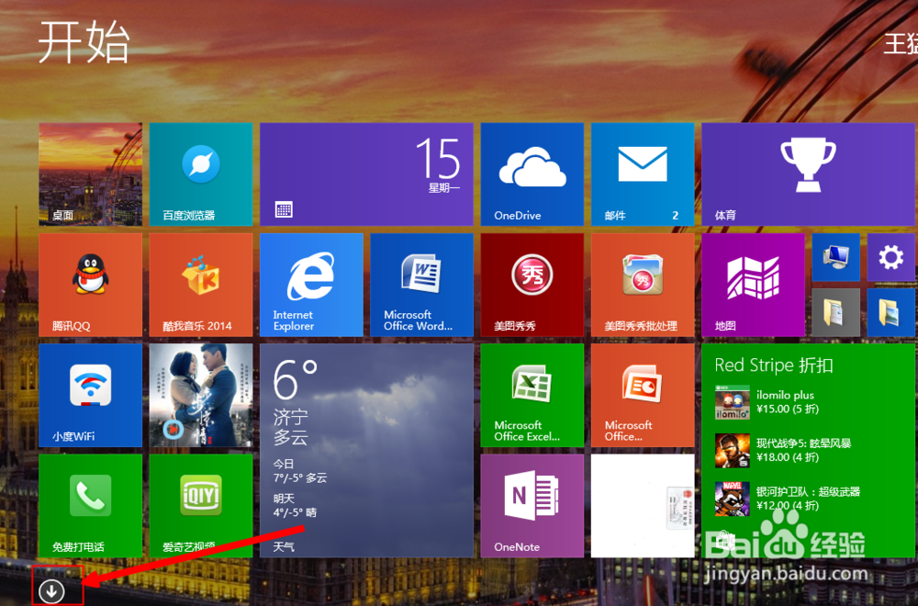
Task: Open the 地图 maps tile
Action: [753, 285]
